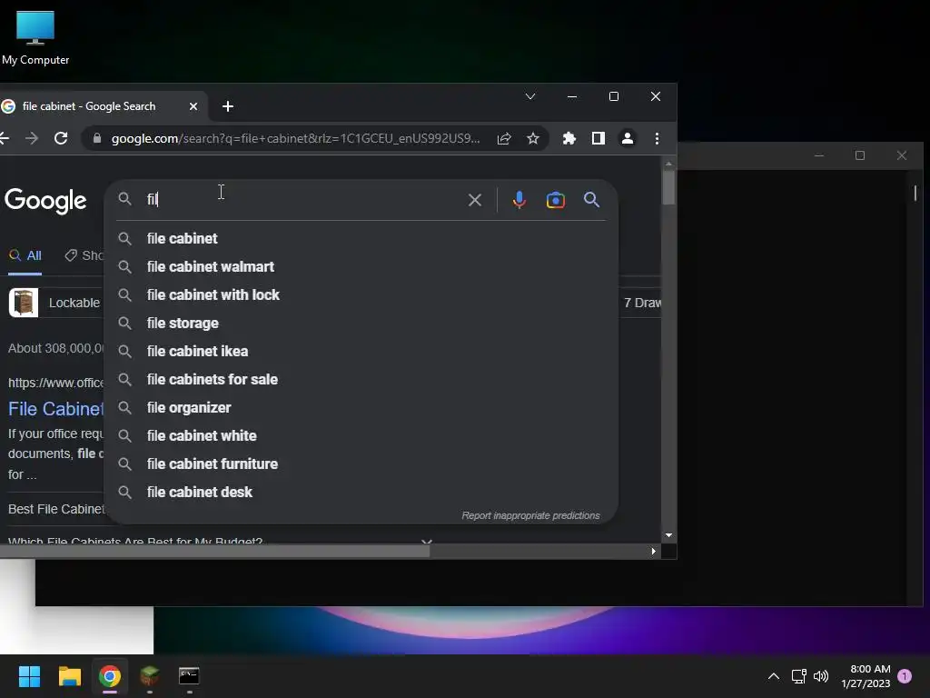Select suggestion 'file cabinet with lock'
930x698 pixels.
[x=361, y=295]
